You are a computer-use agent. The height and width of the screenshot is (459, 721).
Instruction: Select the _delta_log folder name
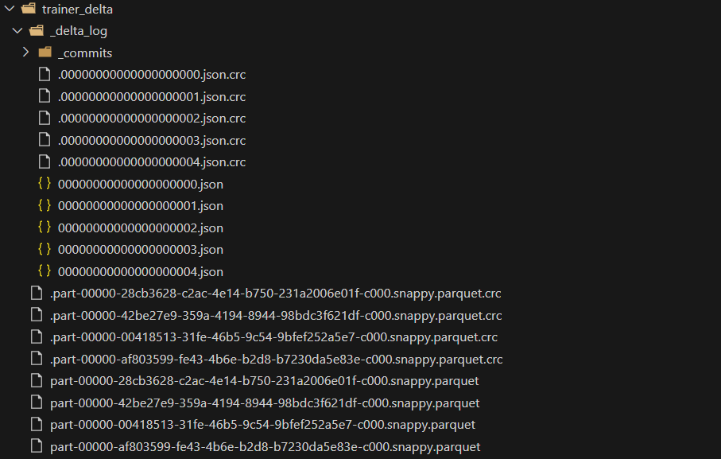coord(79,31)
